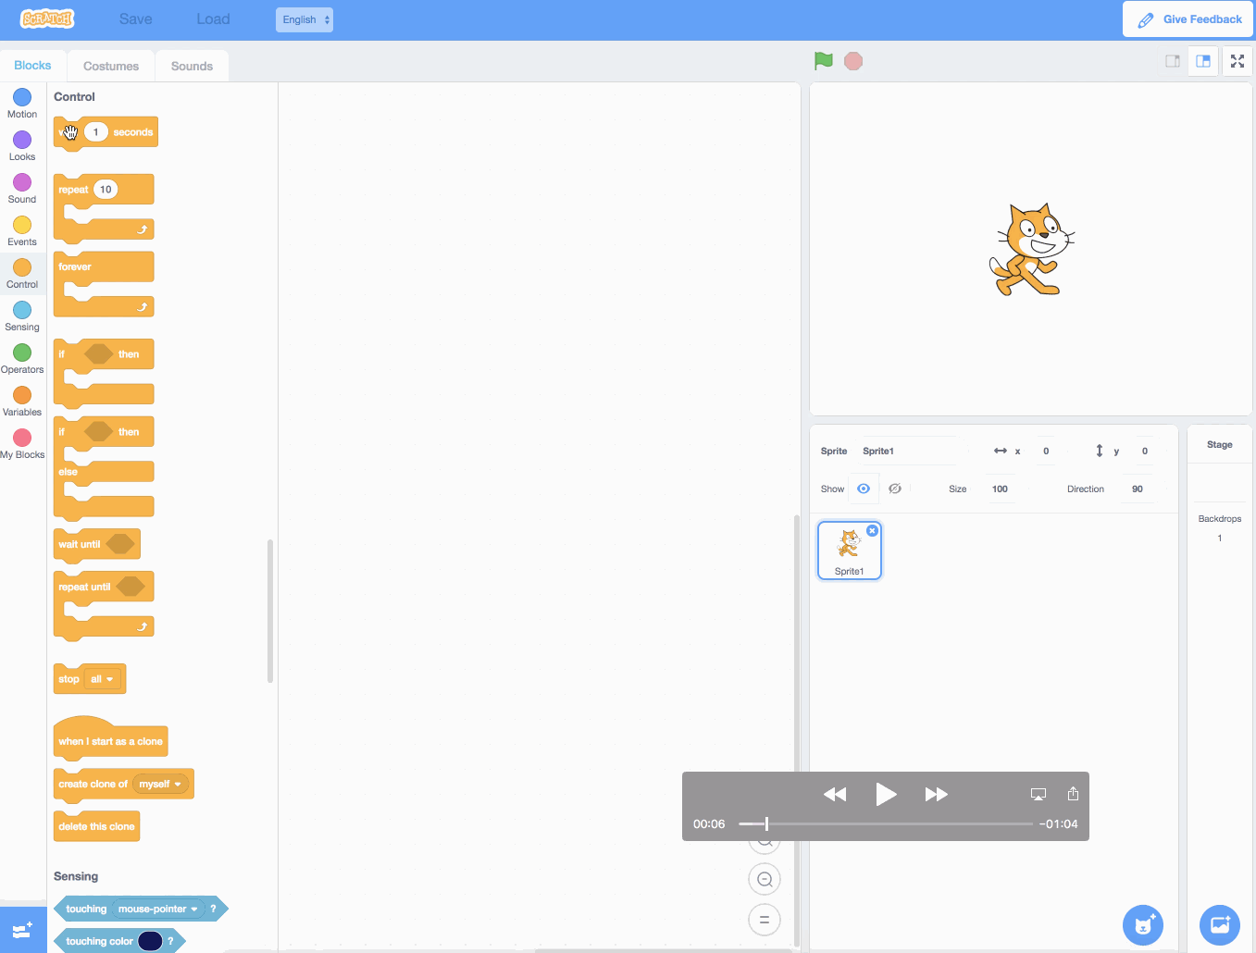This screenshot has width=1256, height=953.
Task: Click the 'delete this clone' block
Action: pos(96,826)
